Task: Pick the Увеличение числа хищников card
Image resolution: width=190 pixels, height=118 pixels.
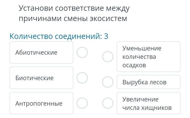Action: coord(148,103)
